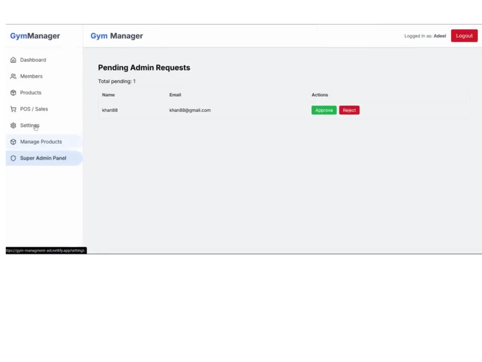Click the GymManager sidebar logo
The width and height of the screenshot is (482, 362).
(35, 36)
